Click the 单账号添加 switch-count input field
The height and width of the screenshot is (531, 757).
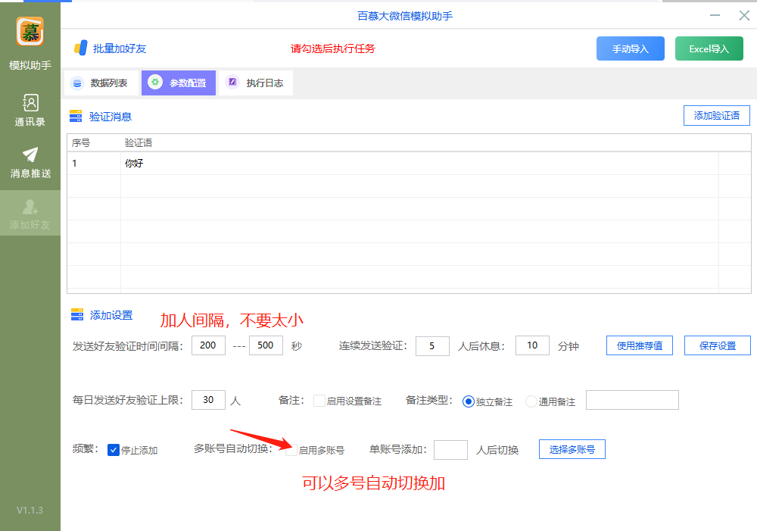(450, 449)
